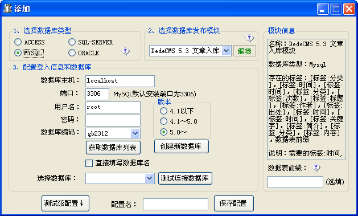358x216 pixels.
Task: Click the green 编辑 button
Action: (x=245, y=51)
